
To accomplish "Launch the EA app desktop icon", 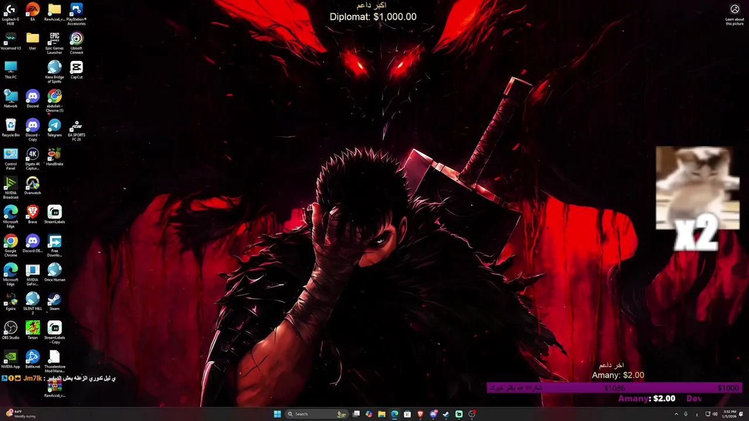I will pyautogui.click(x=33, y=12).
